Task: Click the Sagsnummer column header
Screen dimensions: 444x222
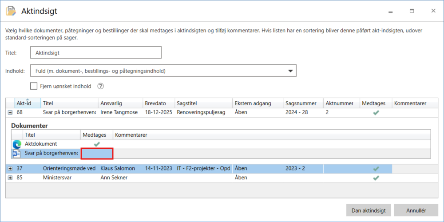Action: coord(300,103)
